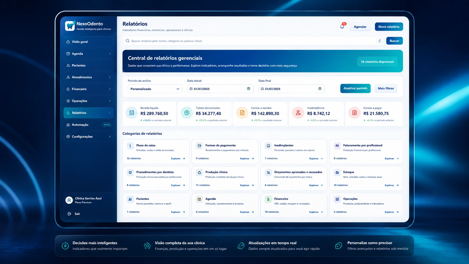Click the Inadimplentes category icon
The height and width of the screenshot is (264, 469).
[268, 146]
